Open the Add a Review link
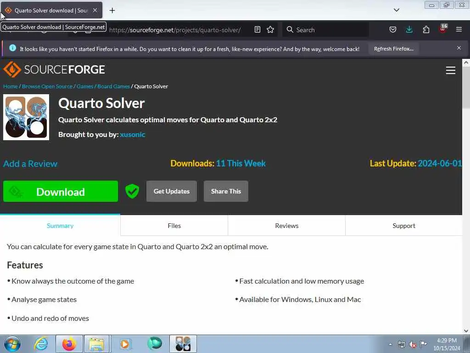470x353 pixels. pyautogui.click(x=30, y=164)
